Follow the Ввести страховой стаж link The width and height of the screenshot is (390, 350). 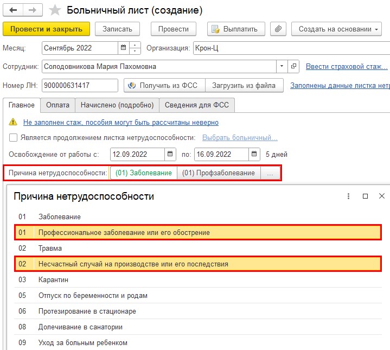[347, 67]
